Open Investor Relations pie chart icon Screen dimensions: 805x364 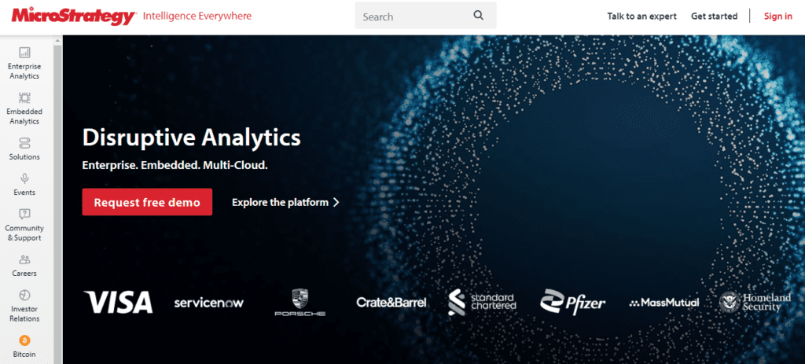click(x=24, y=295)
